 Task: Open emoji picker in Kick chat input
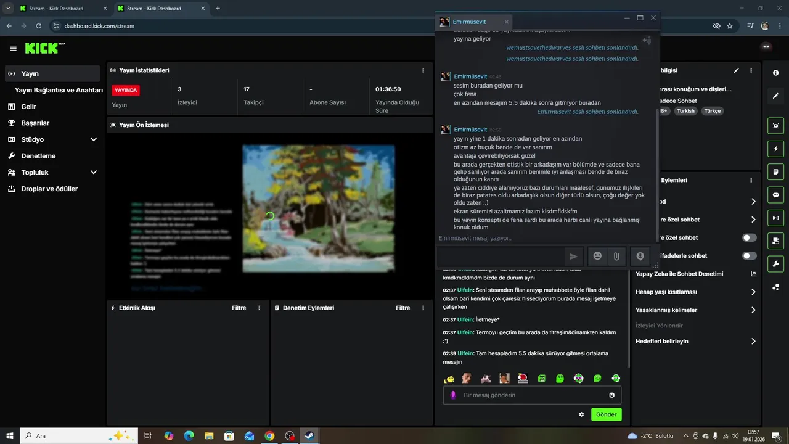click(612, 395)
